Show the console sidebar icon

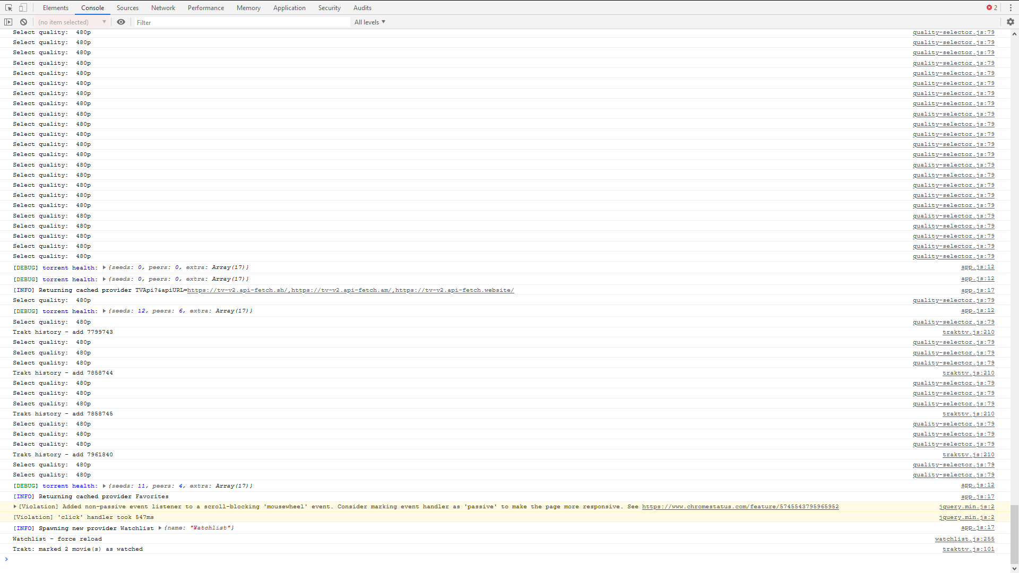[x=8, y=22]
